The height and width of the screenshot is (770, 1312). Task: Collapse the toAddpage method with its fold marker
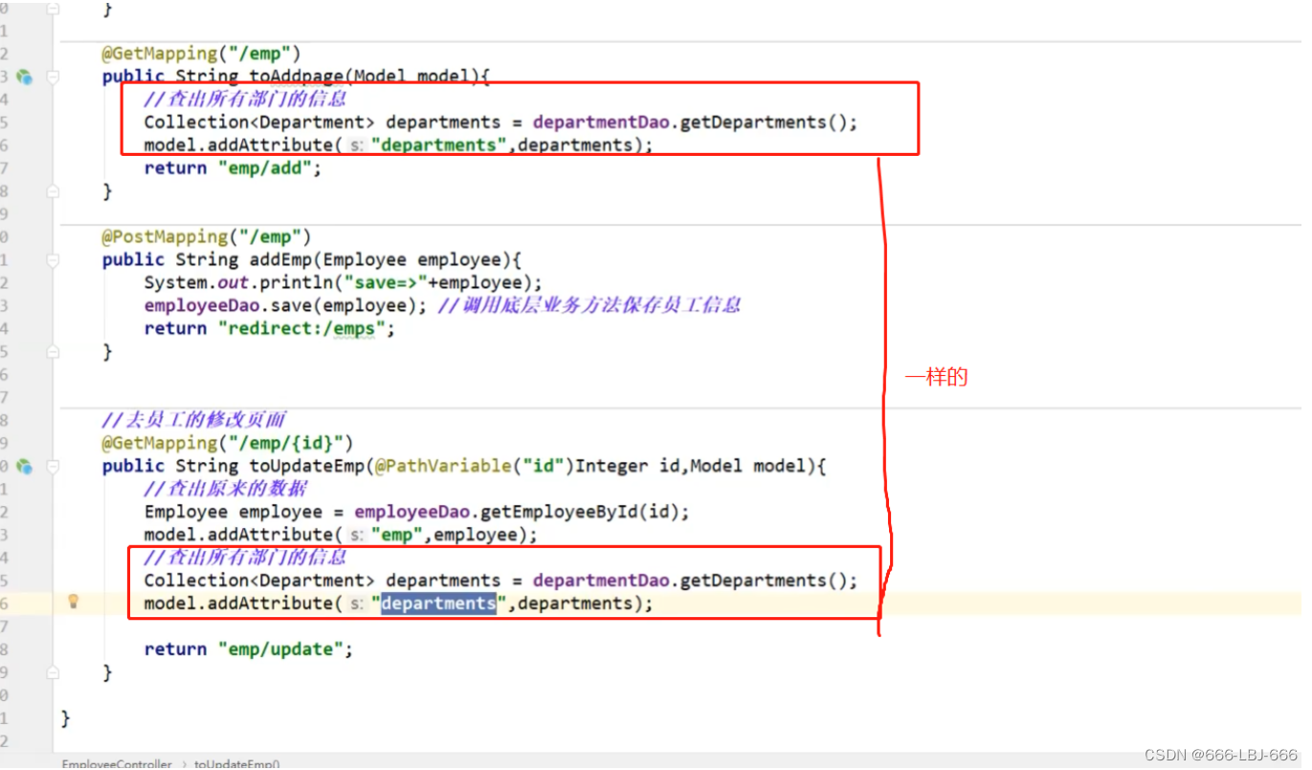[x=53, y=77]
